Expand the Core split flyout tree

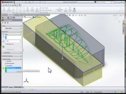pos(23,17)
